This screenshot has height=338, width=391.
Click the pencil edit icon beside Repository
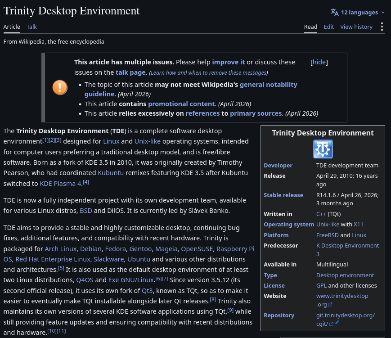click(337, 322)
